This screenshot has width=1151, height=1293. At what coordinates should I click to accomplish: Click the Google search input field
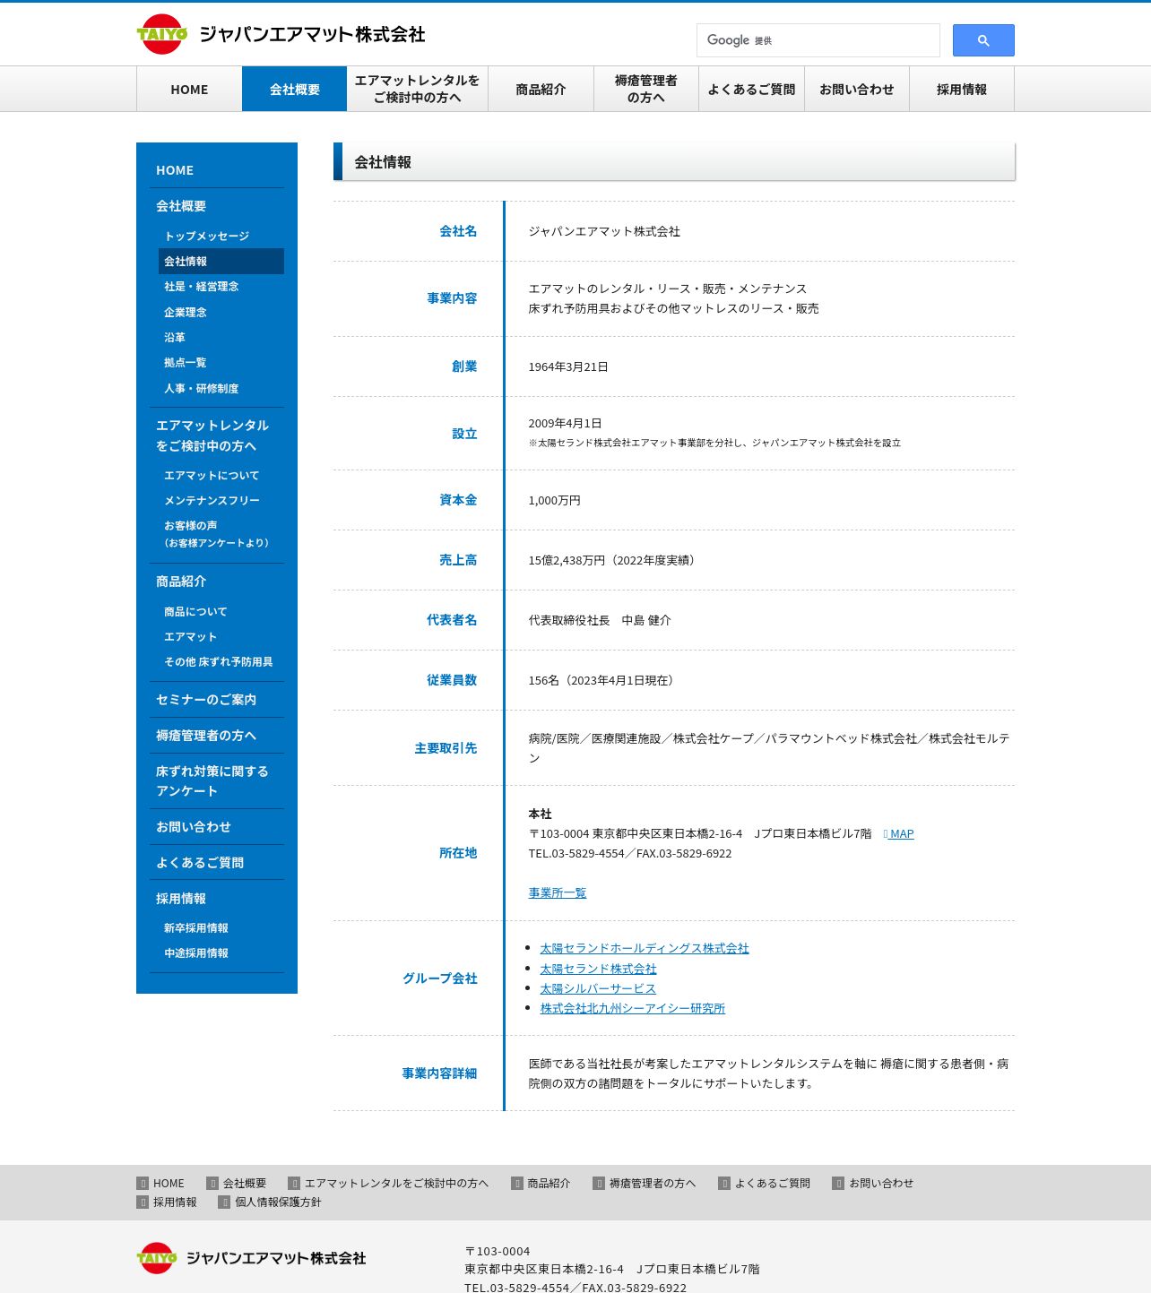coord(818,40)
